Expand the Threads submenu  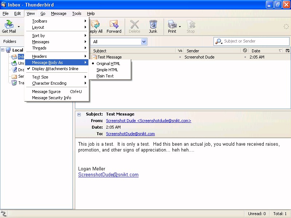coord(57,48)
